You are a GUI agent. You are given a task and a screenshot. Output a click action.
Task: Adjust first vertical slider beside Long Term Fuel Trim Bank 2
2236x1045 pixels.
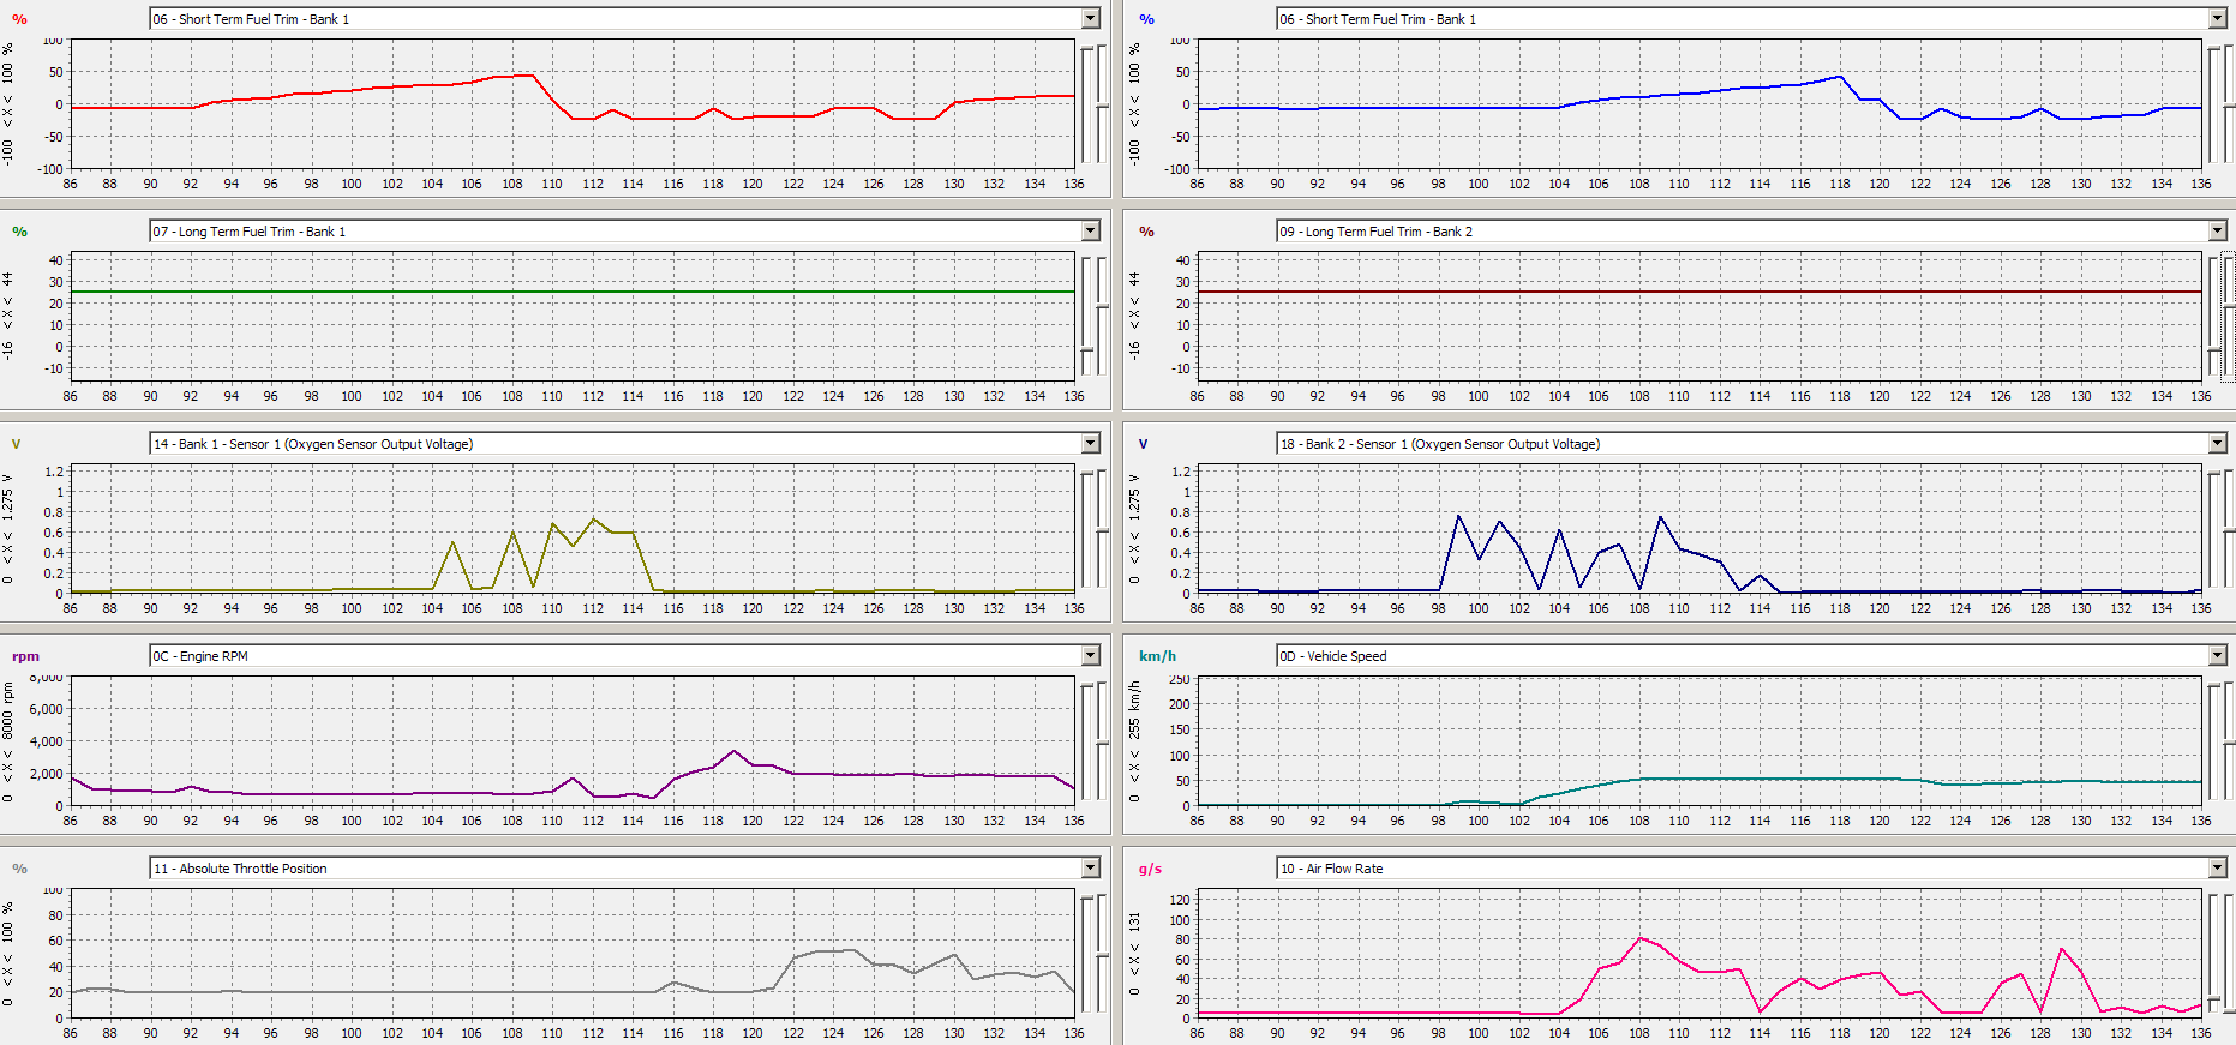click(2213, 316)
